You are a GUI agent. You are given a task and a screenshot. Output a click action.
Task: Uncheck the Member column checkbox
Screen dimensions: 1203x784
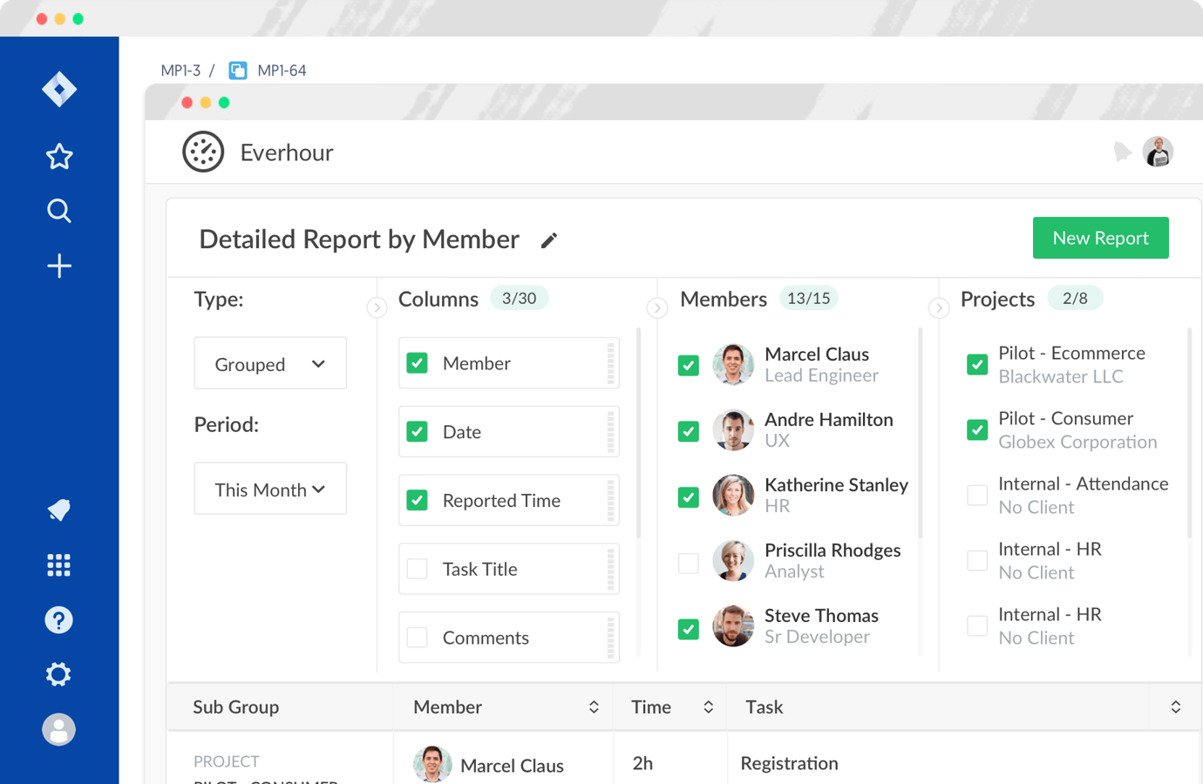(418, 363)
